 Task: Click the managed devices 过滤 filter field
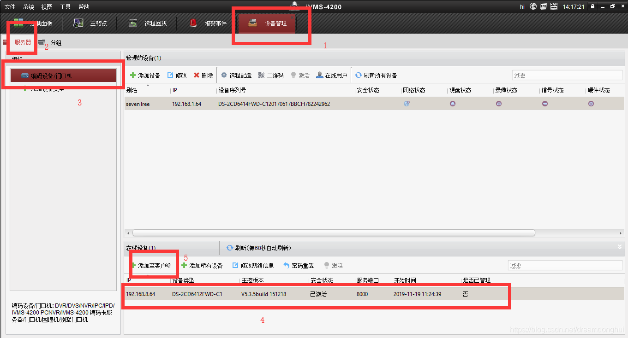(x=567, y=75)
